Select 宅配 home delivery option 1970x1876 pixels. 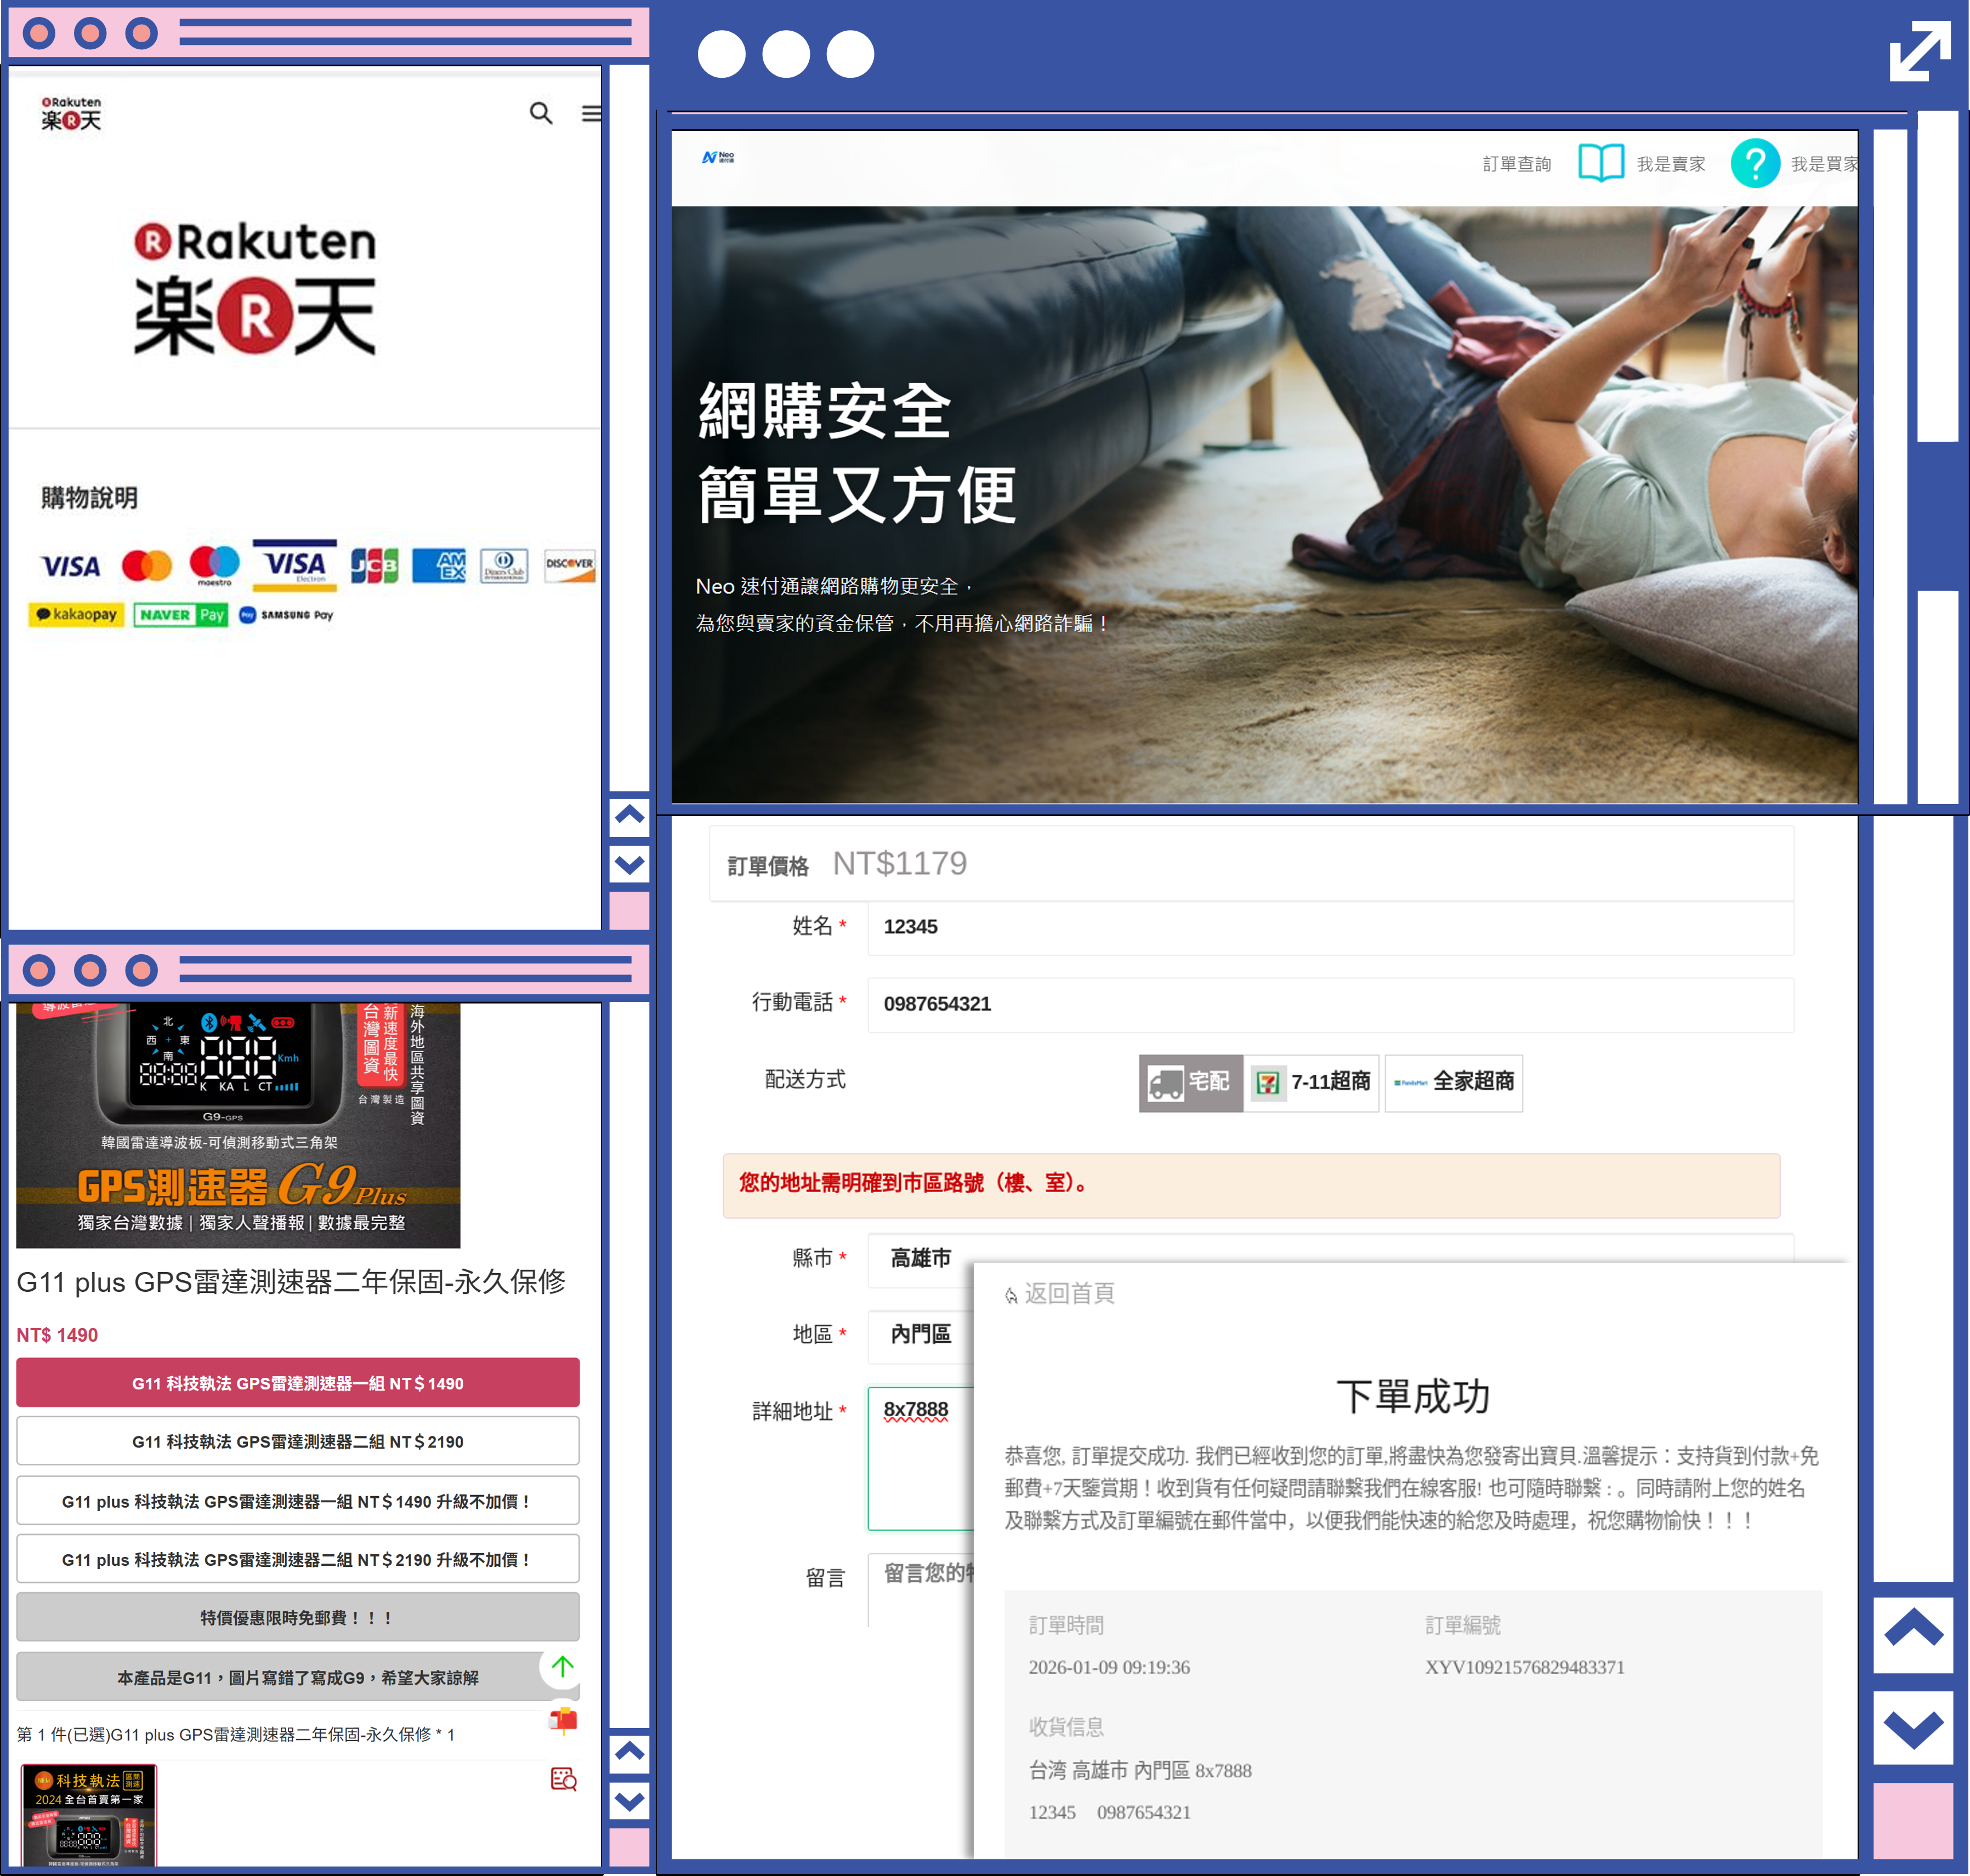(x=1190, y=1082)
